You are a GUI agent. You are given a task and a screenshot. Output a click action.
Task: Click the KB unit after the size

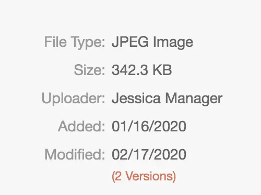[162, 70]
